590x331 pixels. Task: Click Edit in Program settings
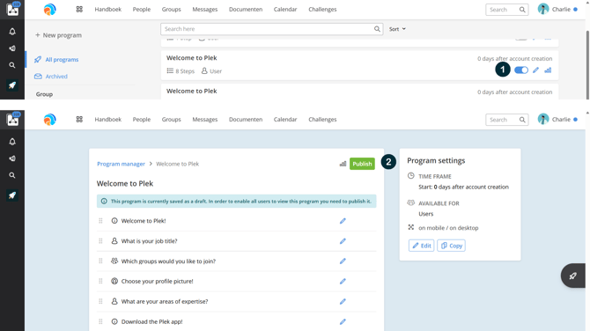pyautogui.click(x=422, y=246)
